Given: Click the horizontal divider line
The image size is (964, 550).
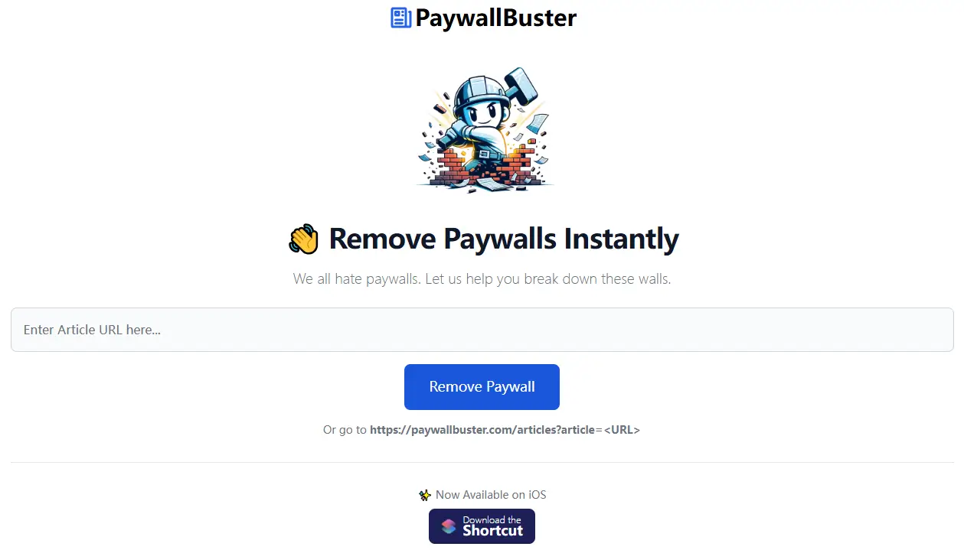Looking at the screenshot, I should pyautogui.click(x=482, y=462).
